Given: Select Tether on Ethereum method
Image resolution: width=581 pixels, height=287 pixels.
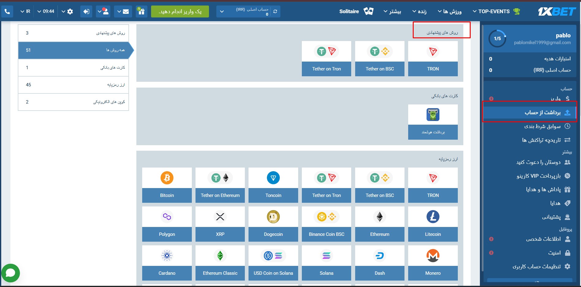Looking at the screenshot, I should (220, 185).
